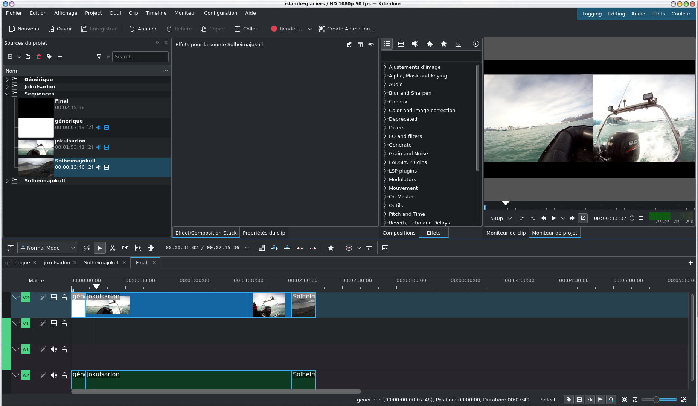The height and width of the screenshot is (406, 698).
Task: Click the bin Search field
Action: click(x=140, y=57)
